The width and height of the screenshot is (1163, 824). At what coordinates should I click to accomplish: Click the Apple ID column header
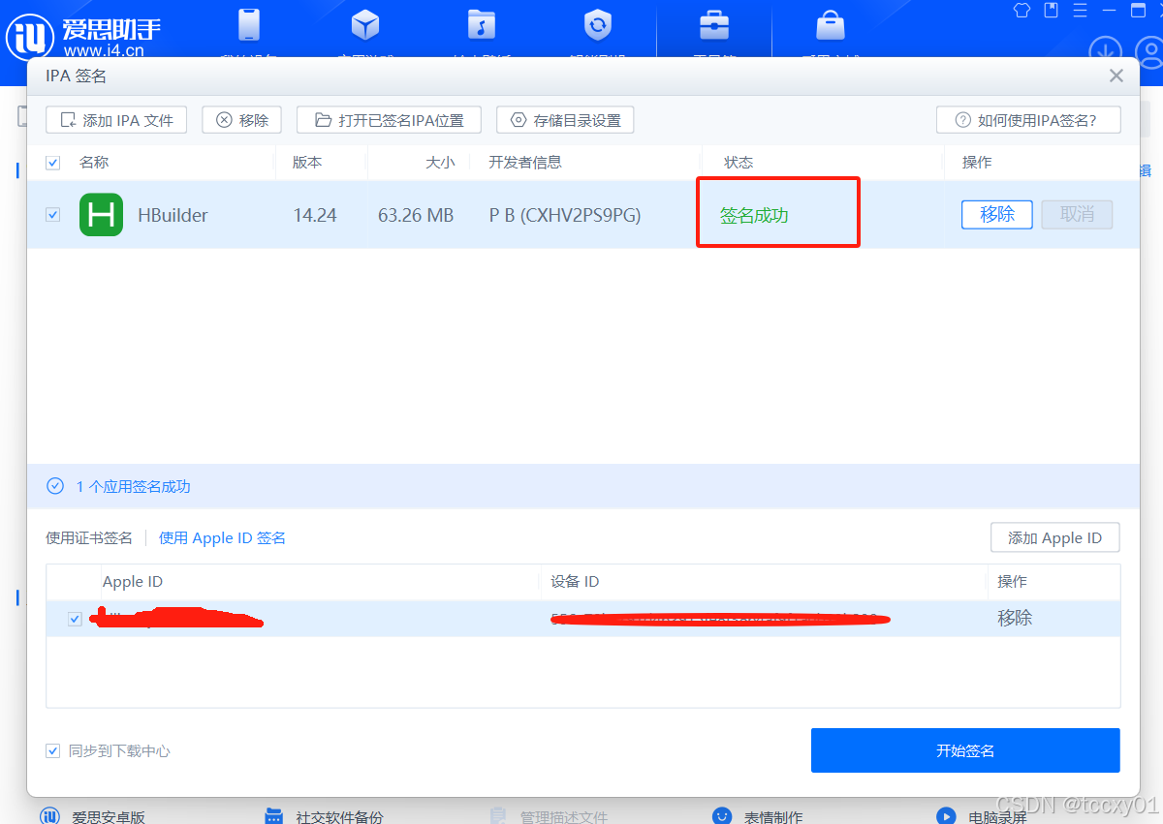coord(133,582)
